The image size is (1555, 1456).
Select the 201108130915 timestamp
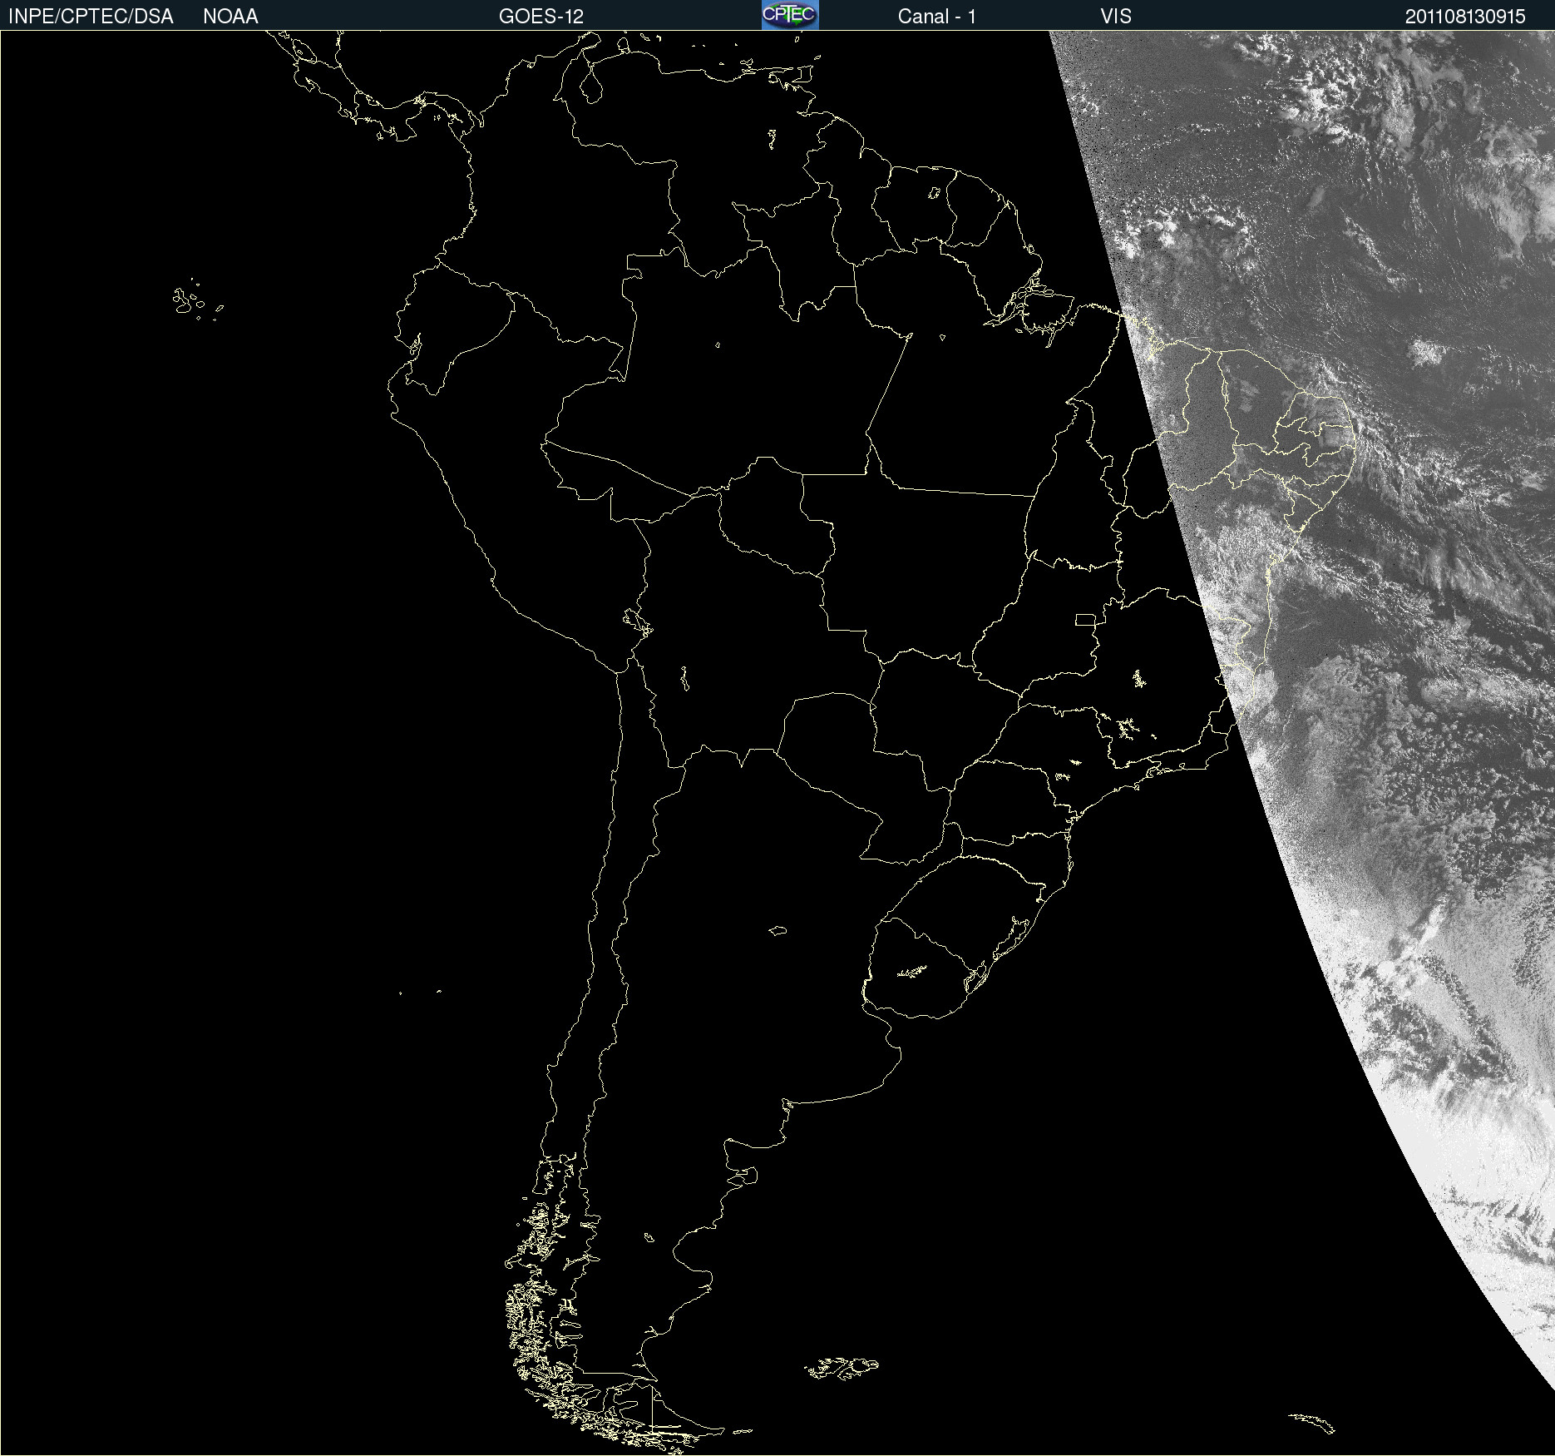pos(1465,17)
